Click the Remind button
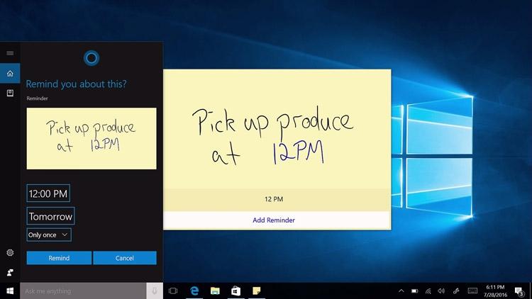Screen dimensions: 532x299 click(x=59, y=258)
